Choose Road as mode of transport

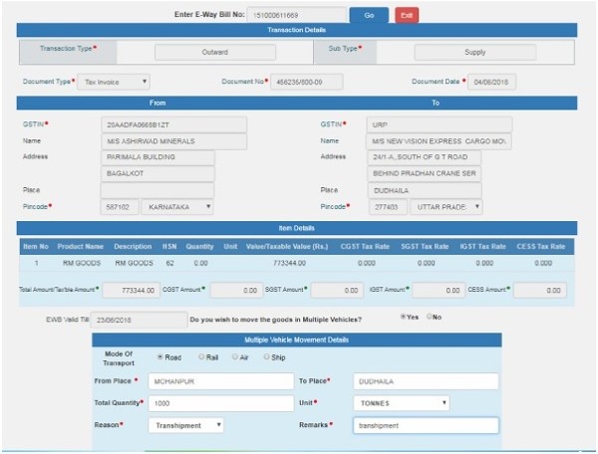click(161, 355)
